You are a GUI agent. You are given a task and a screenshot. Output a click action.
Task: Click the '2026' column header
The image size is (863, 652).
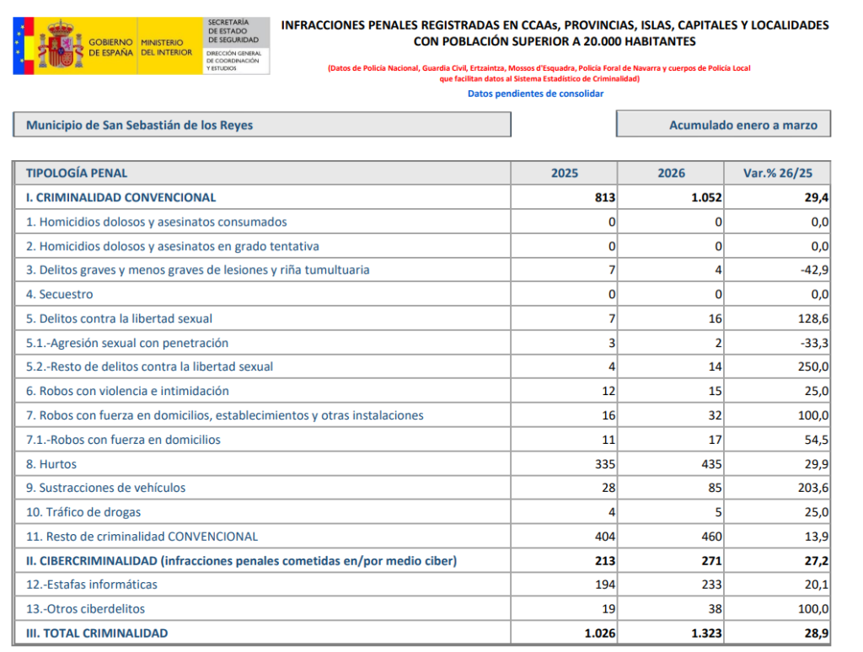pos(672,173)
